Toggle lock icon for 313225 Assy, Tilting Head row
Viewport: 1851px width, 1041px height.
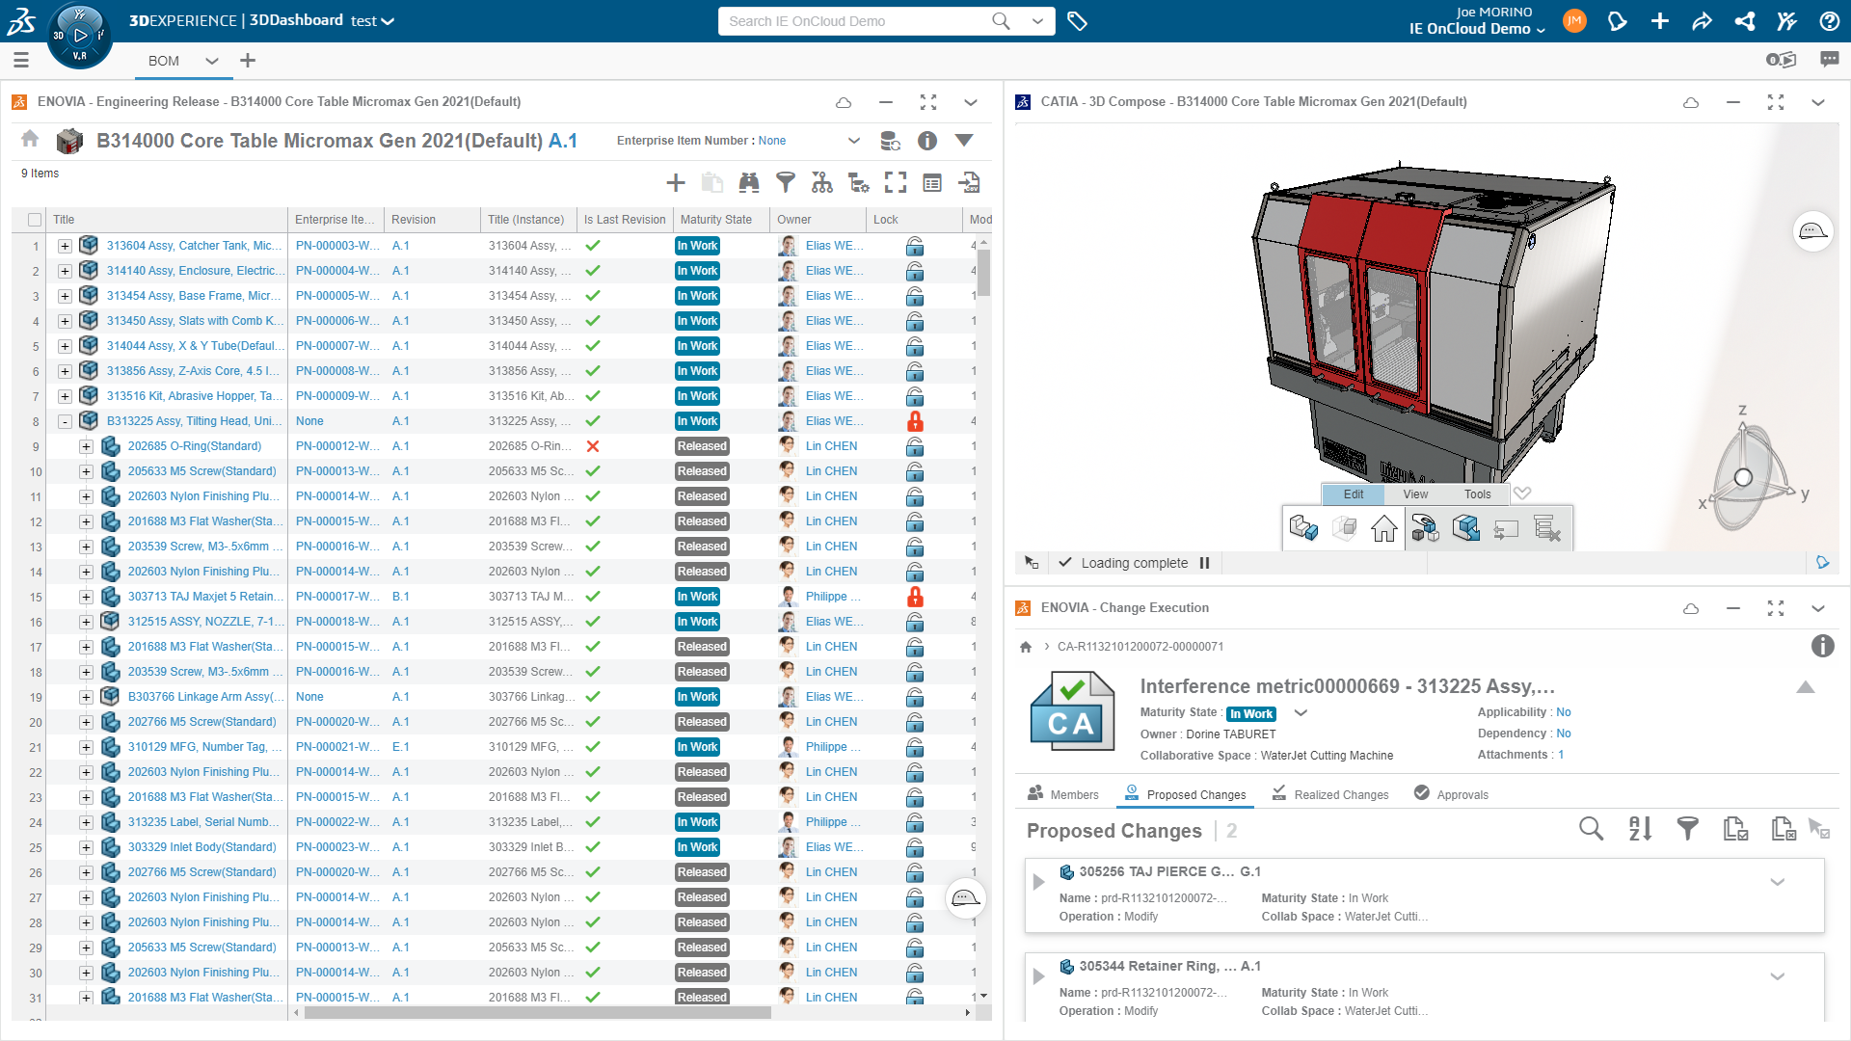coord(915,421)
